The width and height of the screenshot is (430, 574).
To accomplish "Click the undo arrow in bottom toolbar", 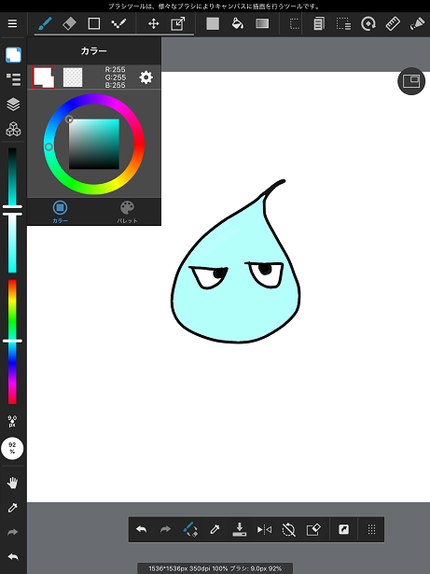I will (141, 529).
